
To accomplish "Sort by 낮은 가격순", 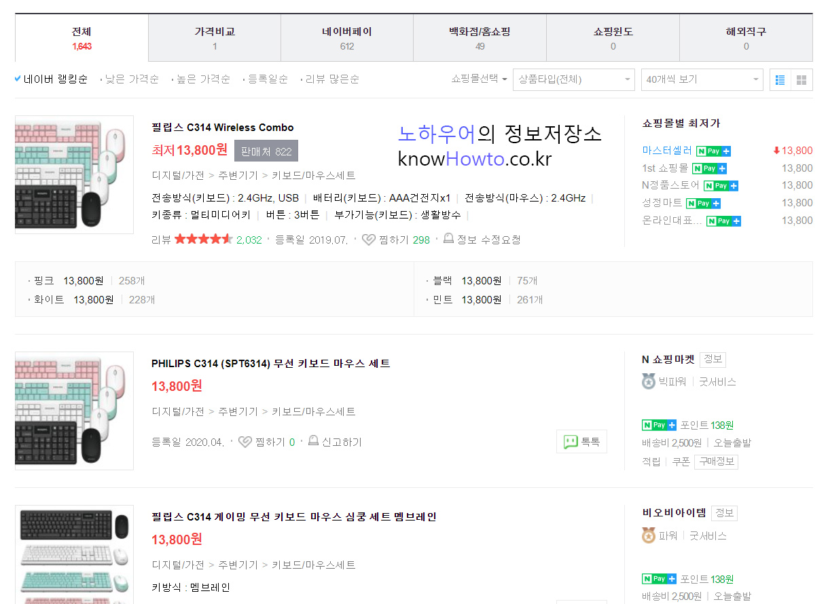I will (132, 79).
